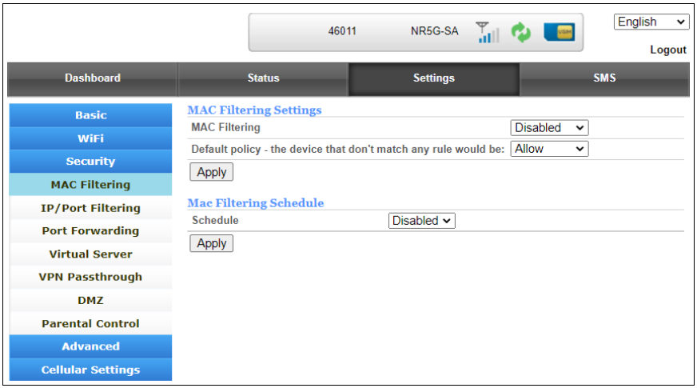Go to the SMS tab
The image size is (697, 388).
pyautogui.click(x=604, y=78)
